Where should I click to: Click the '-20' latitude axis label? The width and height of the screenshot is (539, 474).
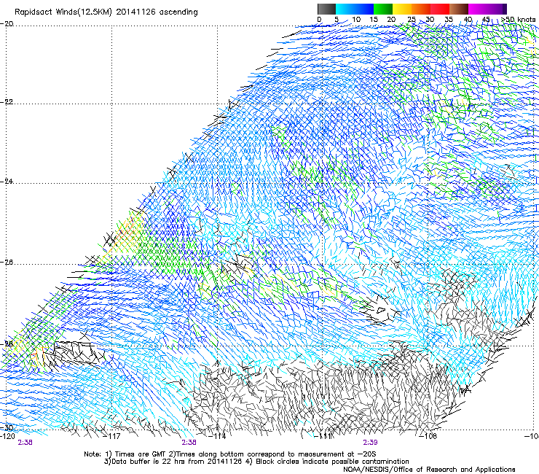click(x=7, y=24)
